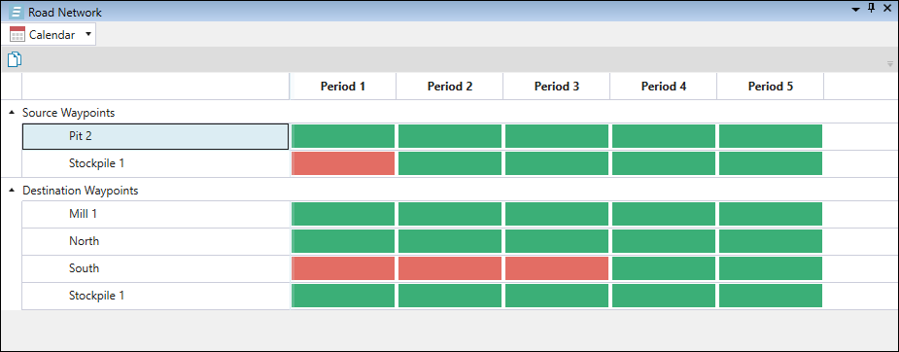Select the Period 2 column header
This screenshot has height=352, width=899.
point(449,87)
